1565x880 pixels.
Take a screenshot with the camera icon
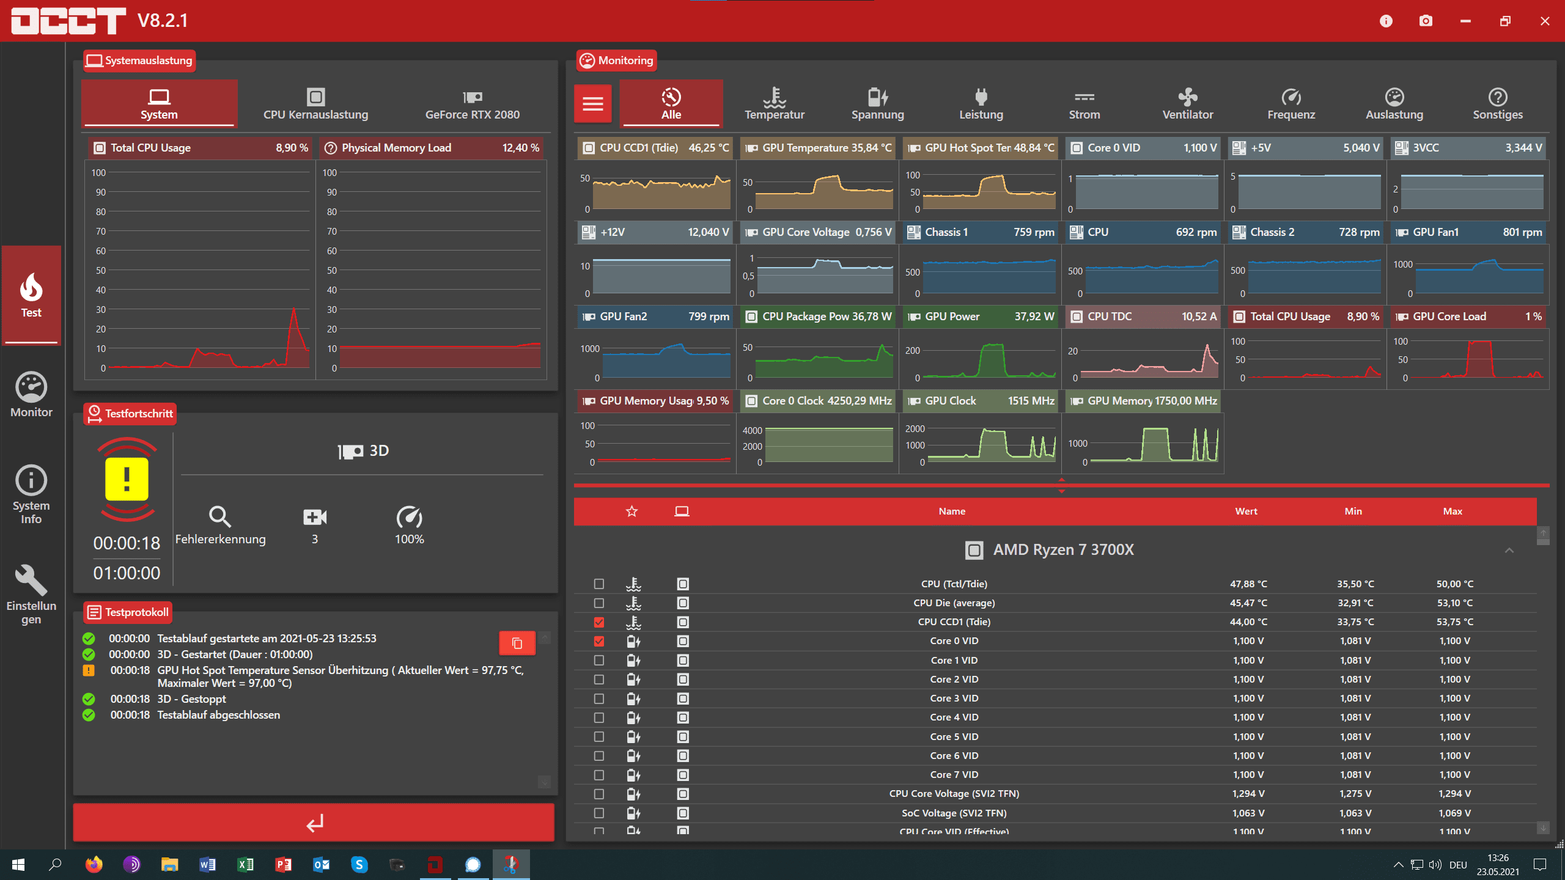[x=1426, y=21]
